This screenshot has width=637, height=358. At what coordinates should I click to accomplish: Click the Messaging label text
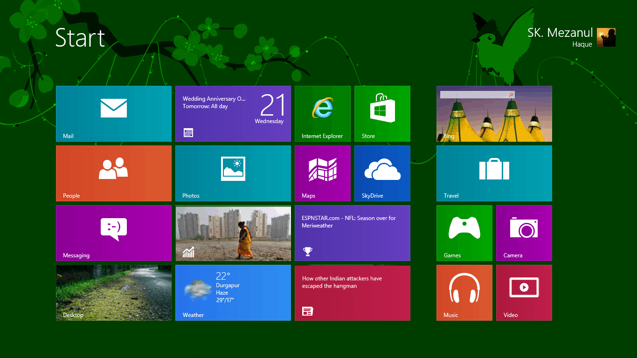[x=76, y=255]
